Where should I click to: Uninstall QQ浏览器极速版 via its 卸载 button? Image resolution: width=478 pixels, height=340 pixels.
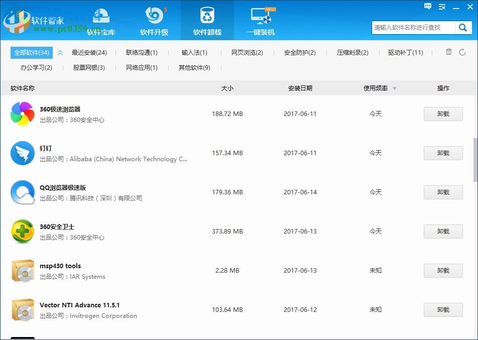point(443,192)
